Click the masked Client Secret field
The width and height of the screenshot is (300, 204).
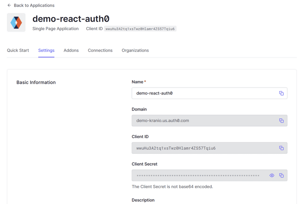[198, 175]
